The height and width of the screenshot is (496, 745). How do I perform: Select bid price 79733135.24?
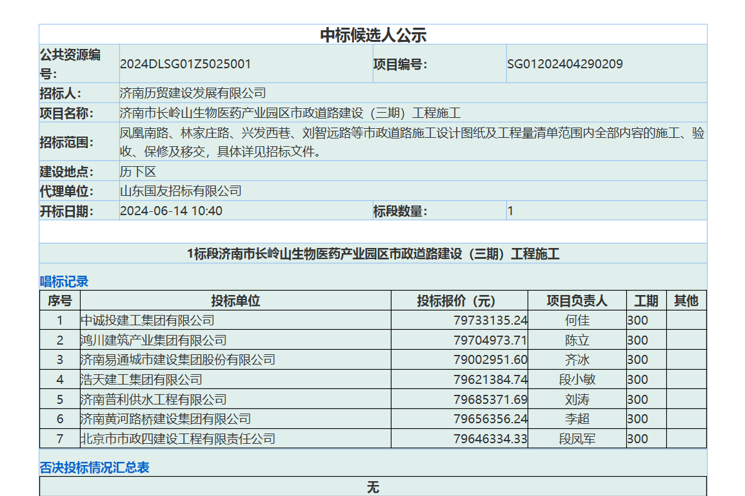coord(490,320)
